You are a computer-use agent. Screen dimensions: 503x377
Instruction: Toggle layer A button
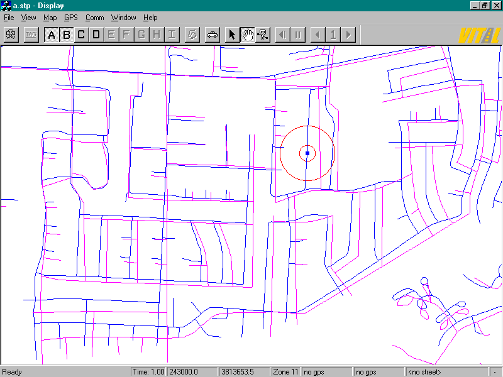[52, 35]
